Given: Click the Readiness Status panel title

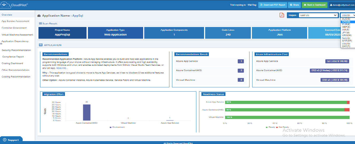Looking at the screenshot, I should 213,94.
